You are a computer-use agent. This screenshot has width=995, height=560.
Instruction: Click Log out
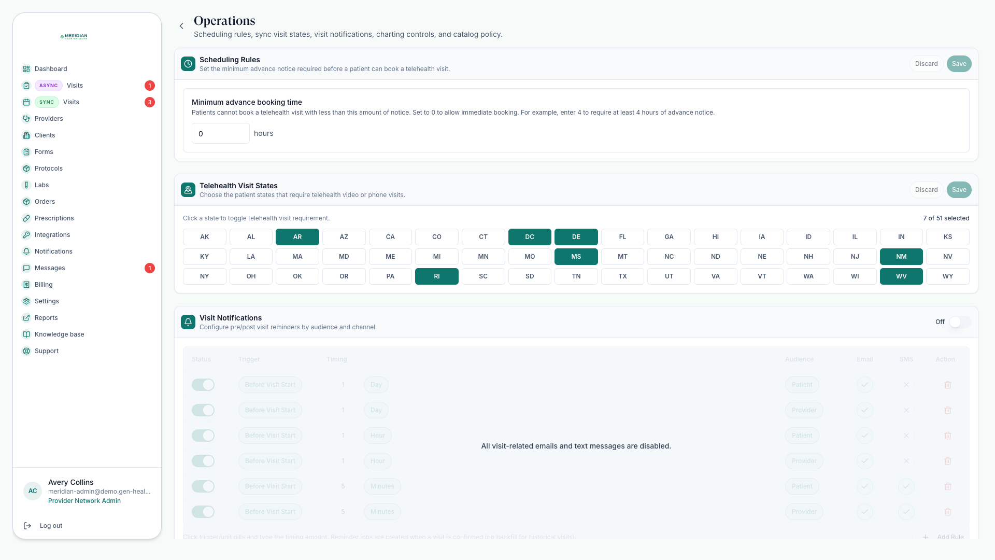click(51, 526)
